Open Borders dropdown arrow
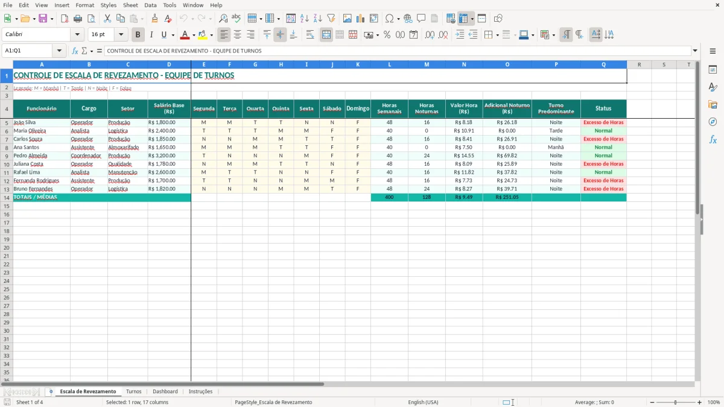This screenshot has height=407, width=724. pyautogui.click(x=497, y=35)
